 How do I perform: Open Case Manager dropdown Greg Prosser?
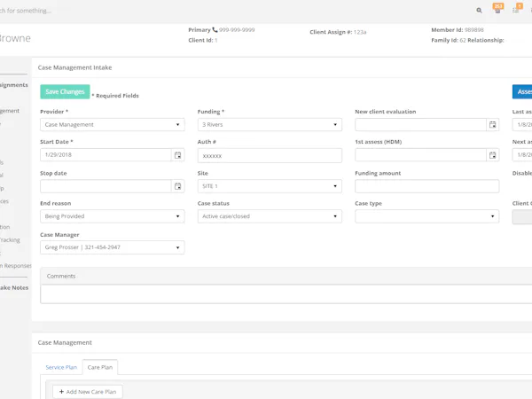pyautogui.click(x=113, y=247)
